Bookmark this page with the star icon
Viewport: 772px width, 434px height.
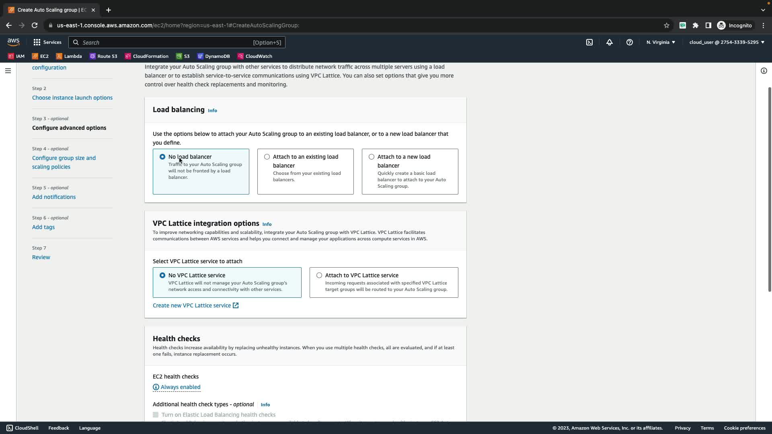coord(667,25)
